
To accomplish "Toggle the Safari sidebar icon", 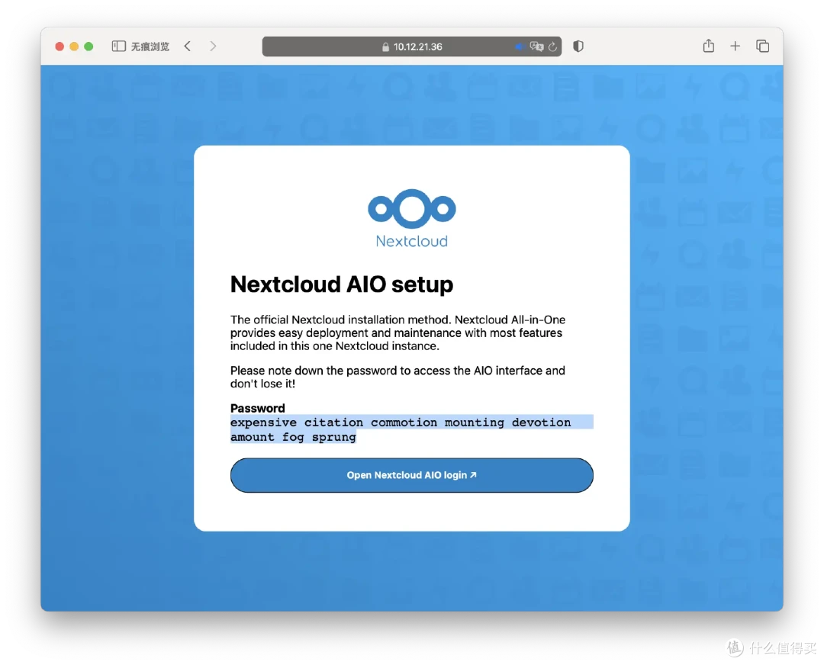I will [119, 47].
